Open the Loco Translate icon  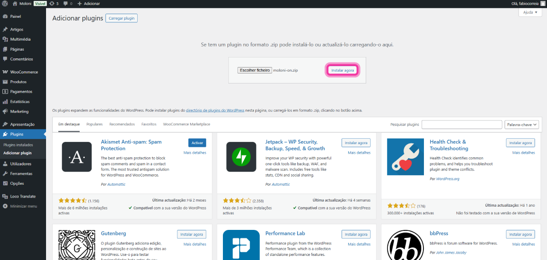click(5, 196)
